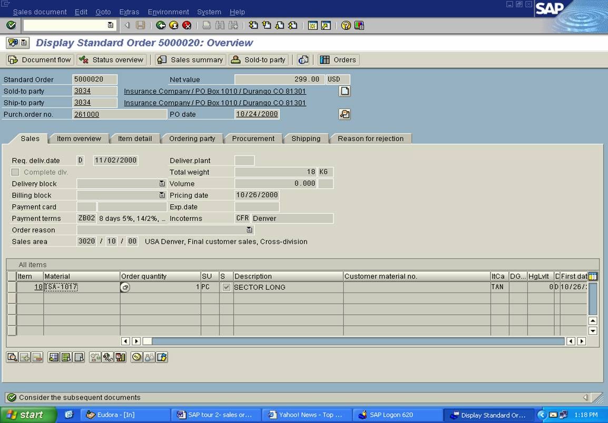This screenshot has height=423, width=608.
Task: Toggle the S checkbox in item 10 row
Action: (227, 287)
